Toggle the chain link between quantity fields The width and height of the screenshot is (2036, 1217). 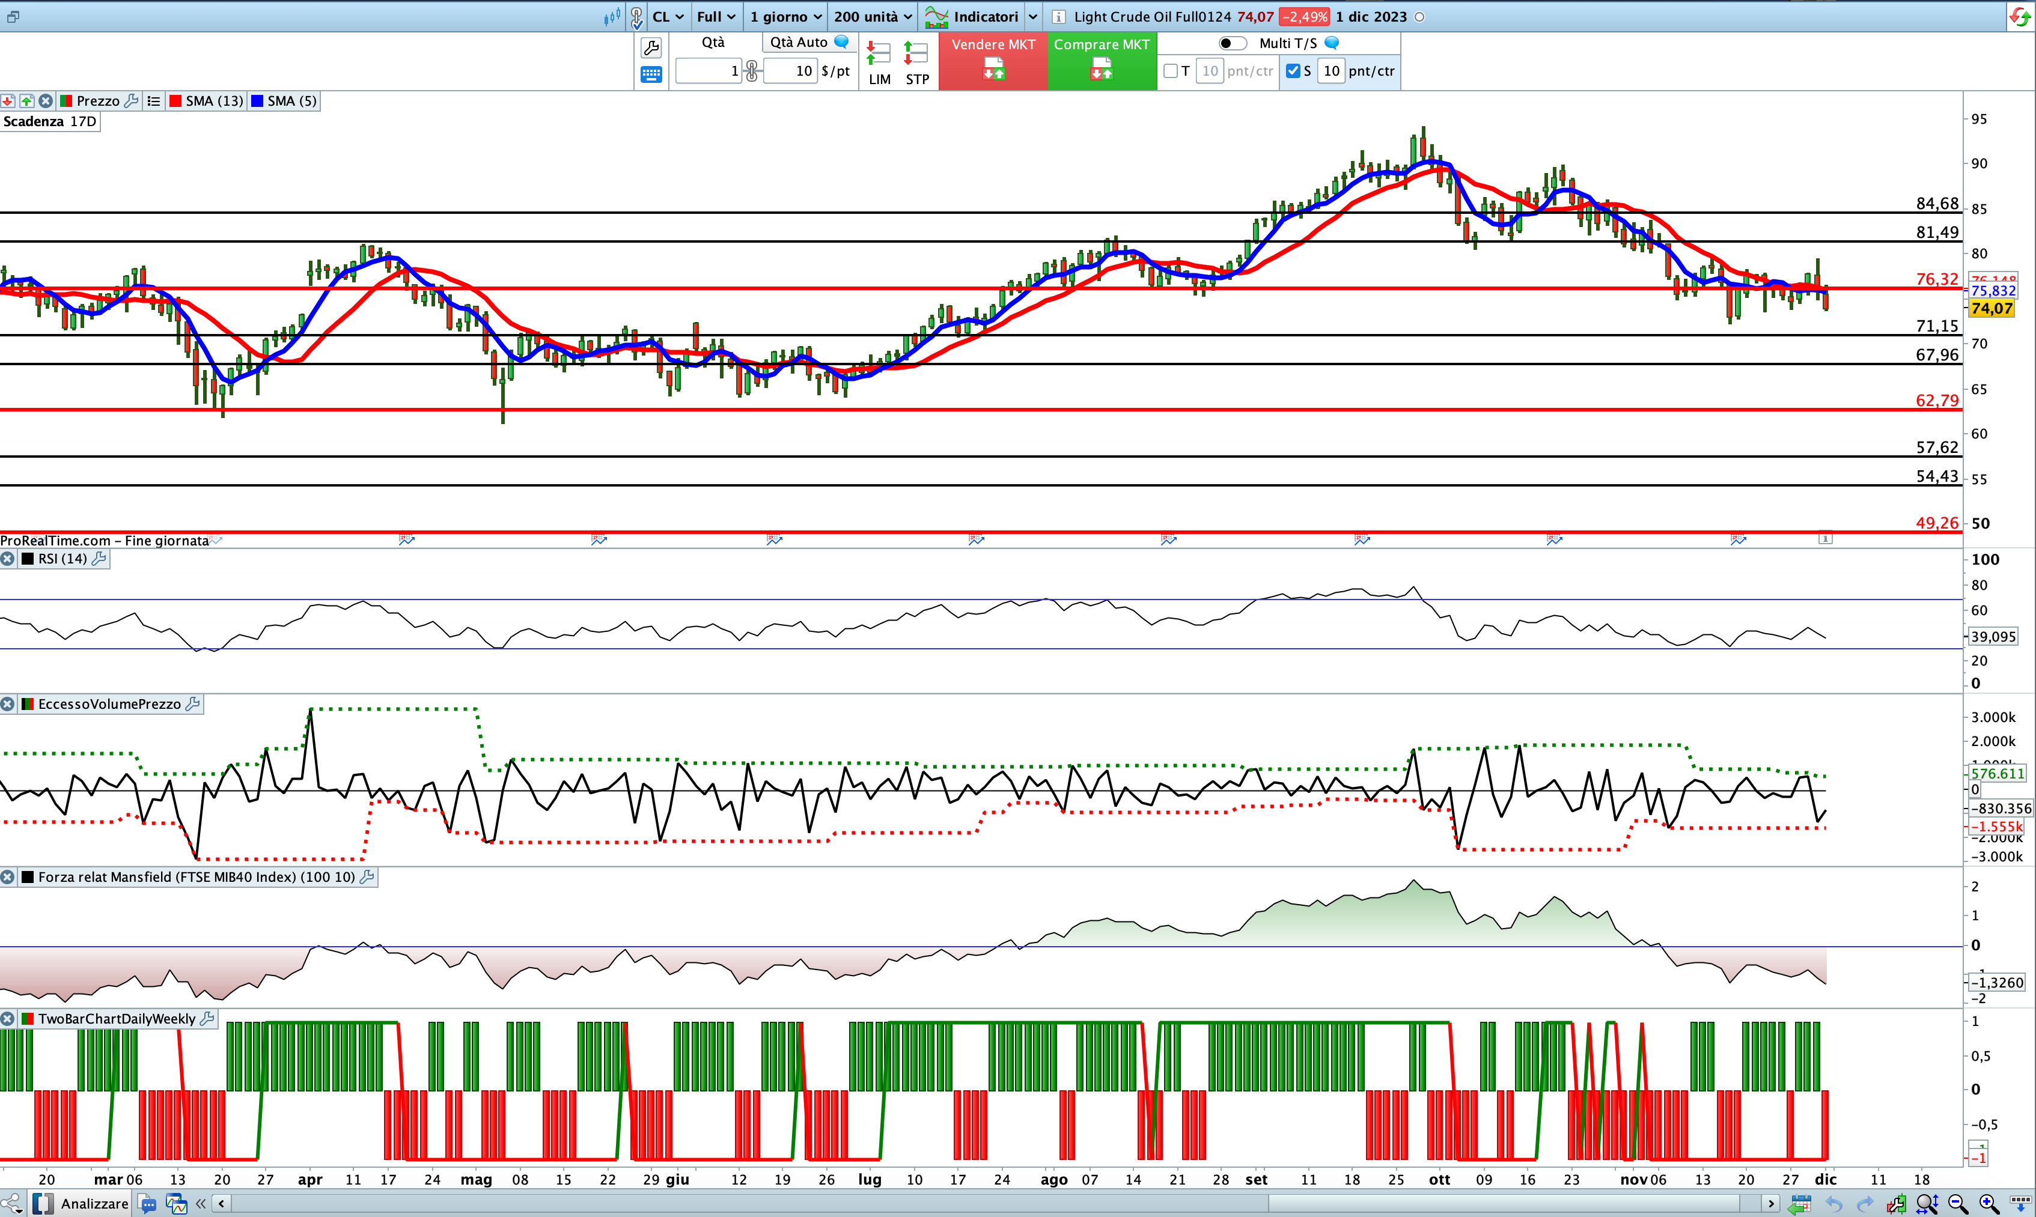coord(751,71)
